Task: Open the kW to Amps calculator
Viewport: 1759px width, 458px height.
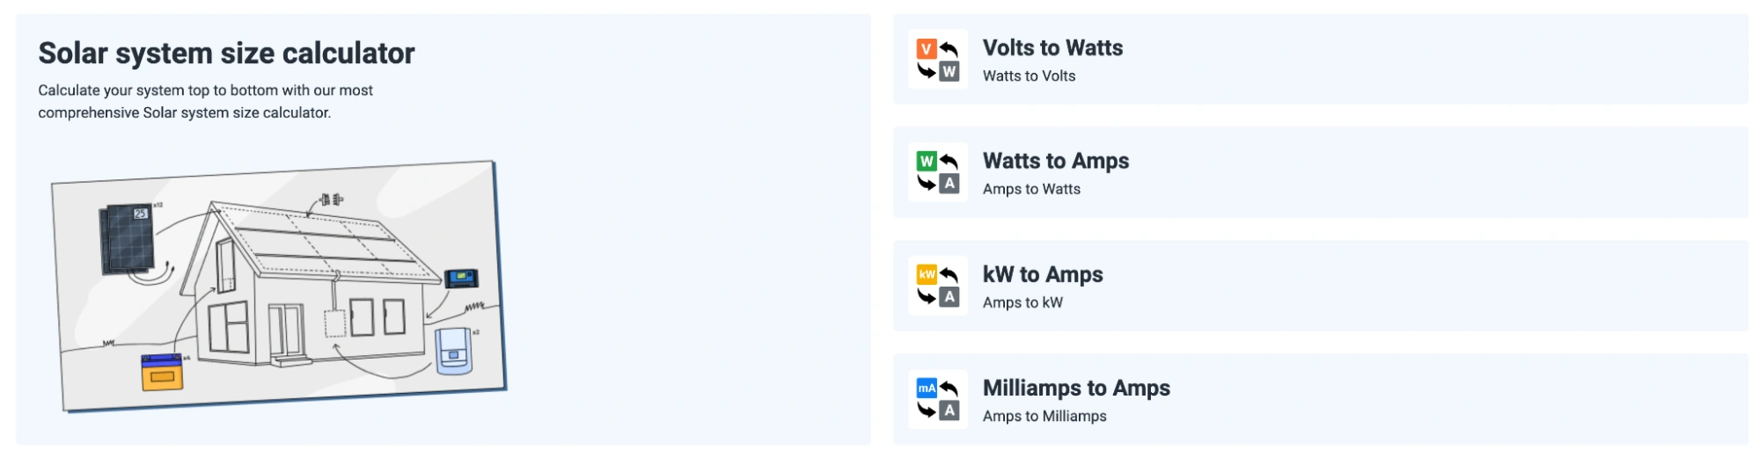Action: pyautogui.click(x=1042, y=275)
